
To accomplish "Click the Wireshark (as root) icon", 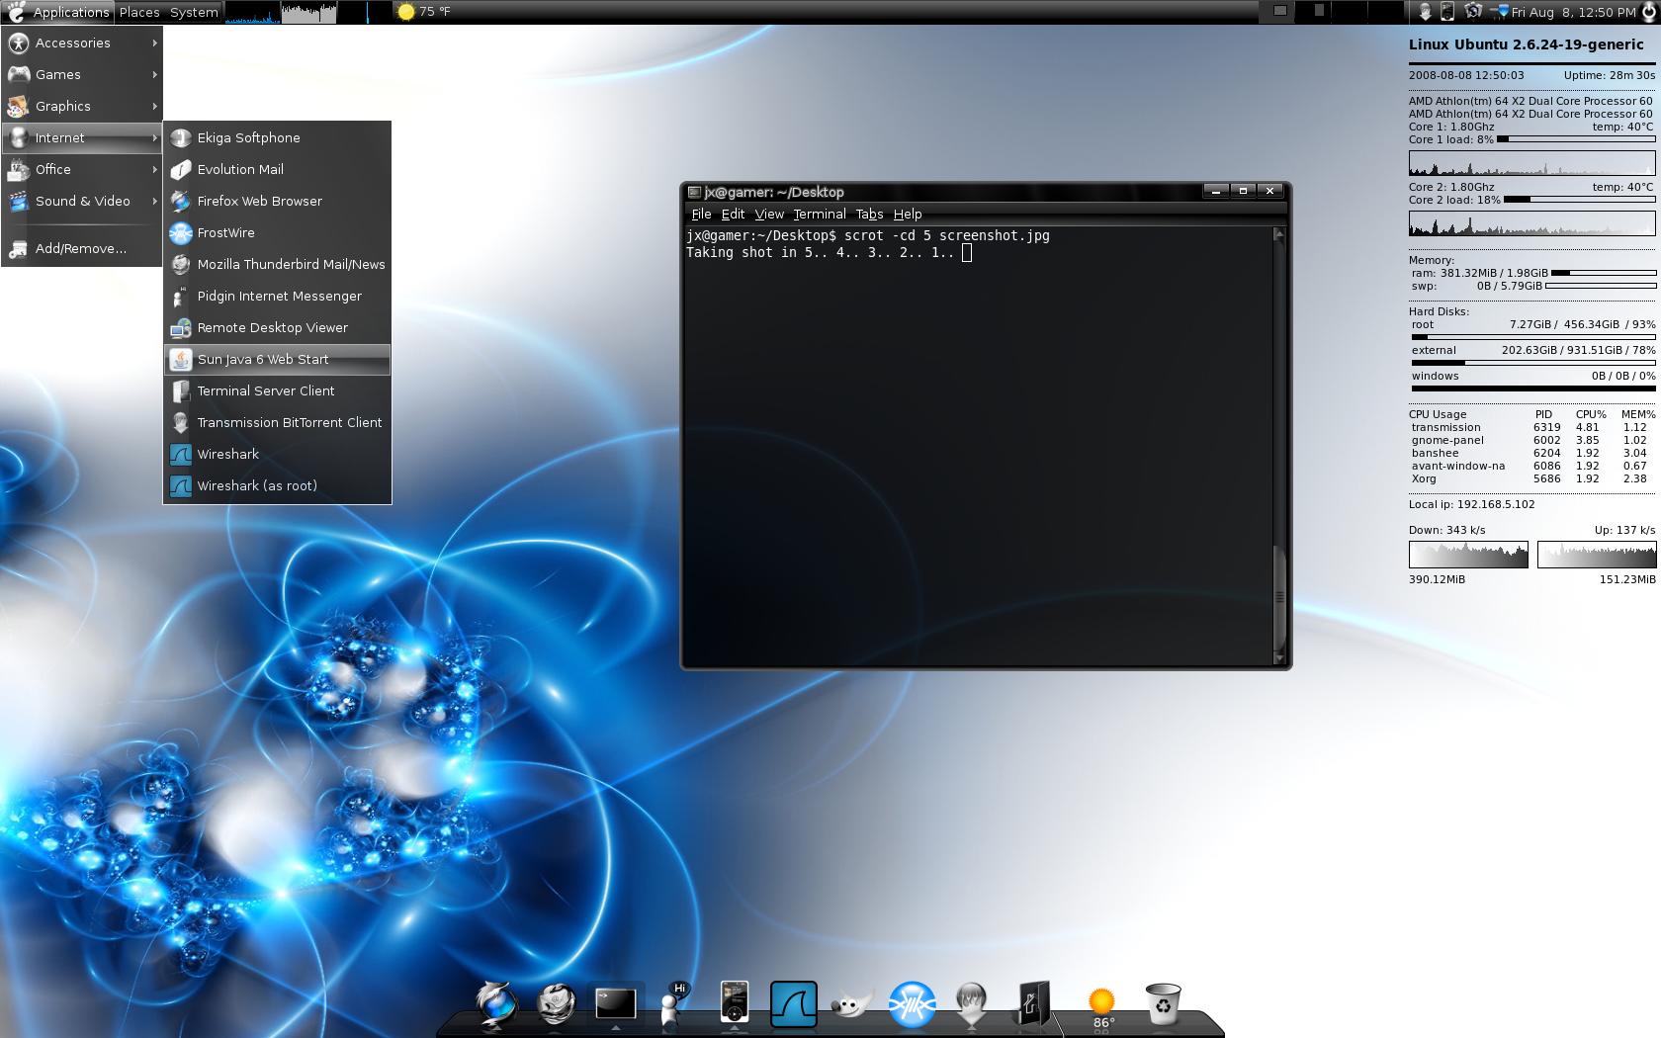I will coord(180,486).
